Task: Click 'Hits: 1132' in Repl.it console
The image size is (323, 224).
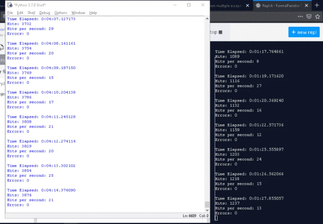Action: click(x=227, y=106)
